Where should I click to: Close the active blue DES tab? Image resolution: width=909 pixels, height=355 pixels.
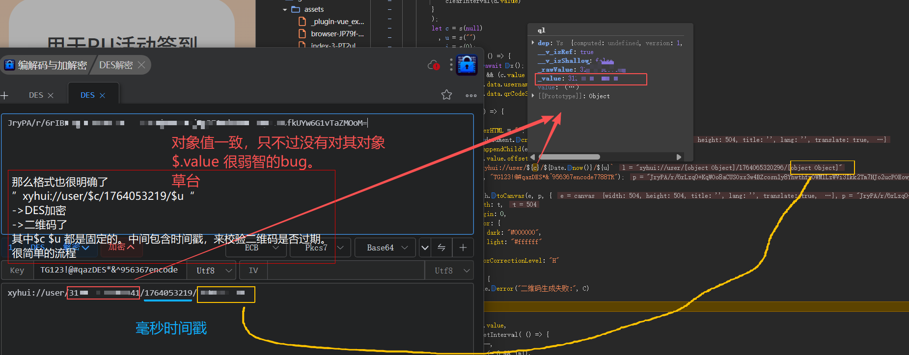click(x=102, y=95)
